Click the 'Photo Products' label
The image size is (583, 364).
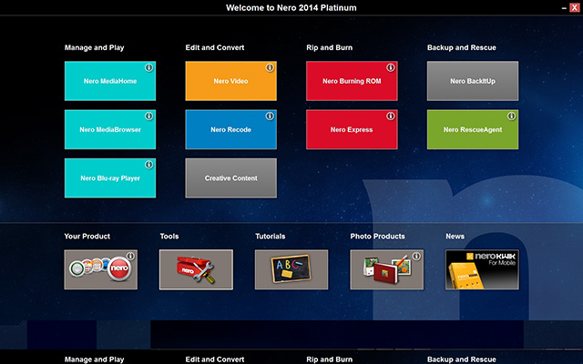[x=377, y=237]
